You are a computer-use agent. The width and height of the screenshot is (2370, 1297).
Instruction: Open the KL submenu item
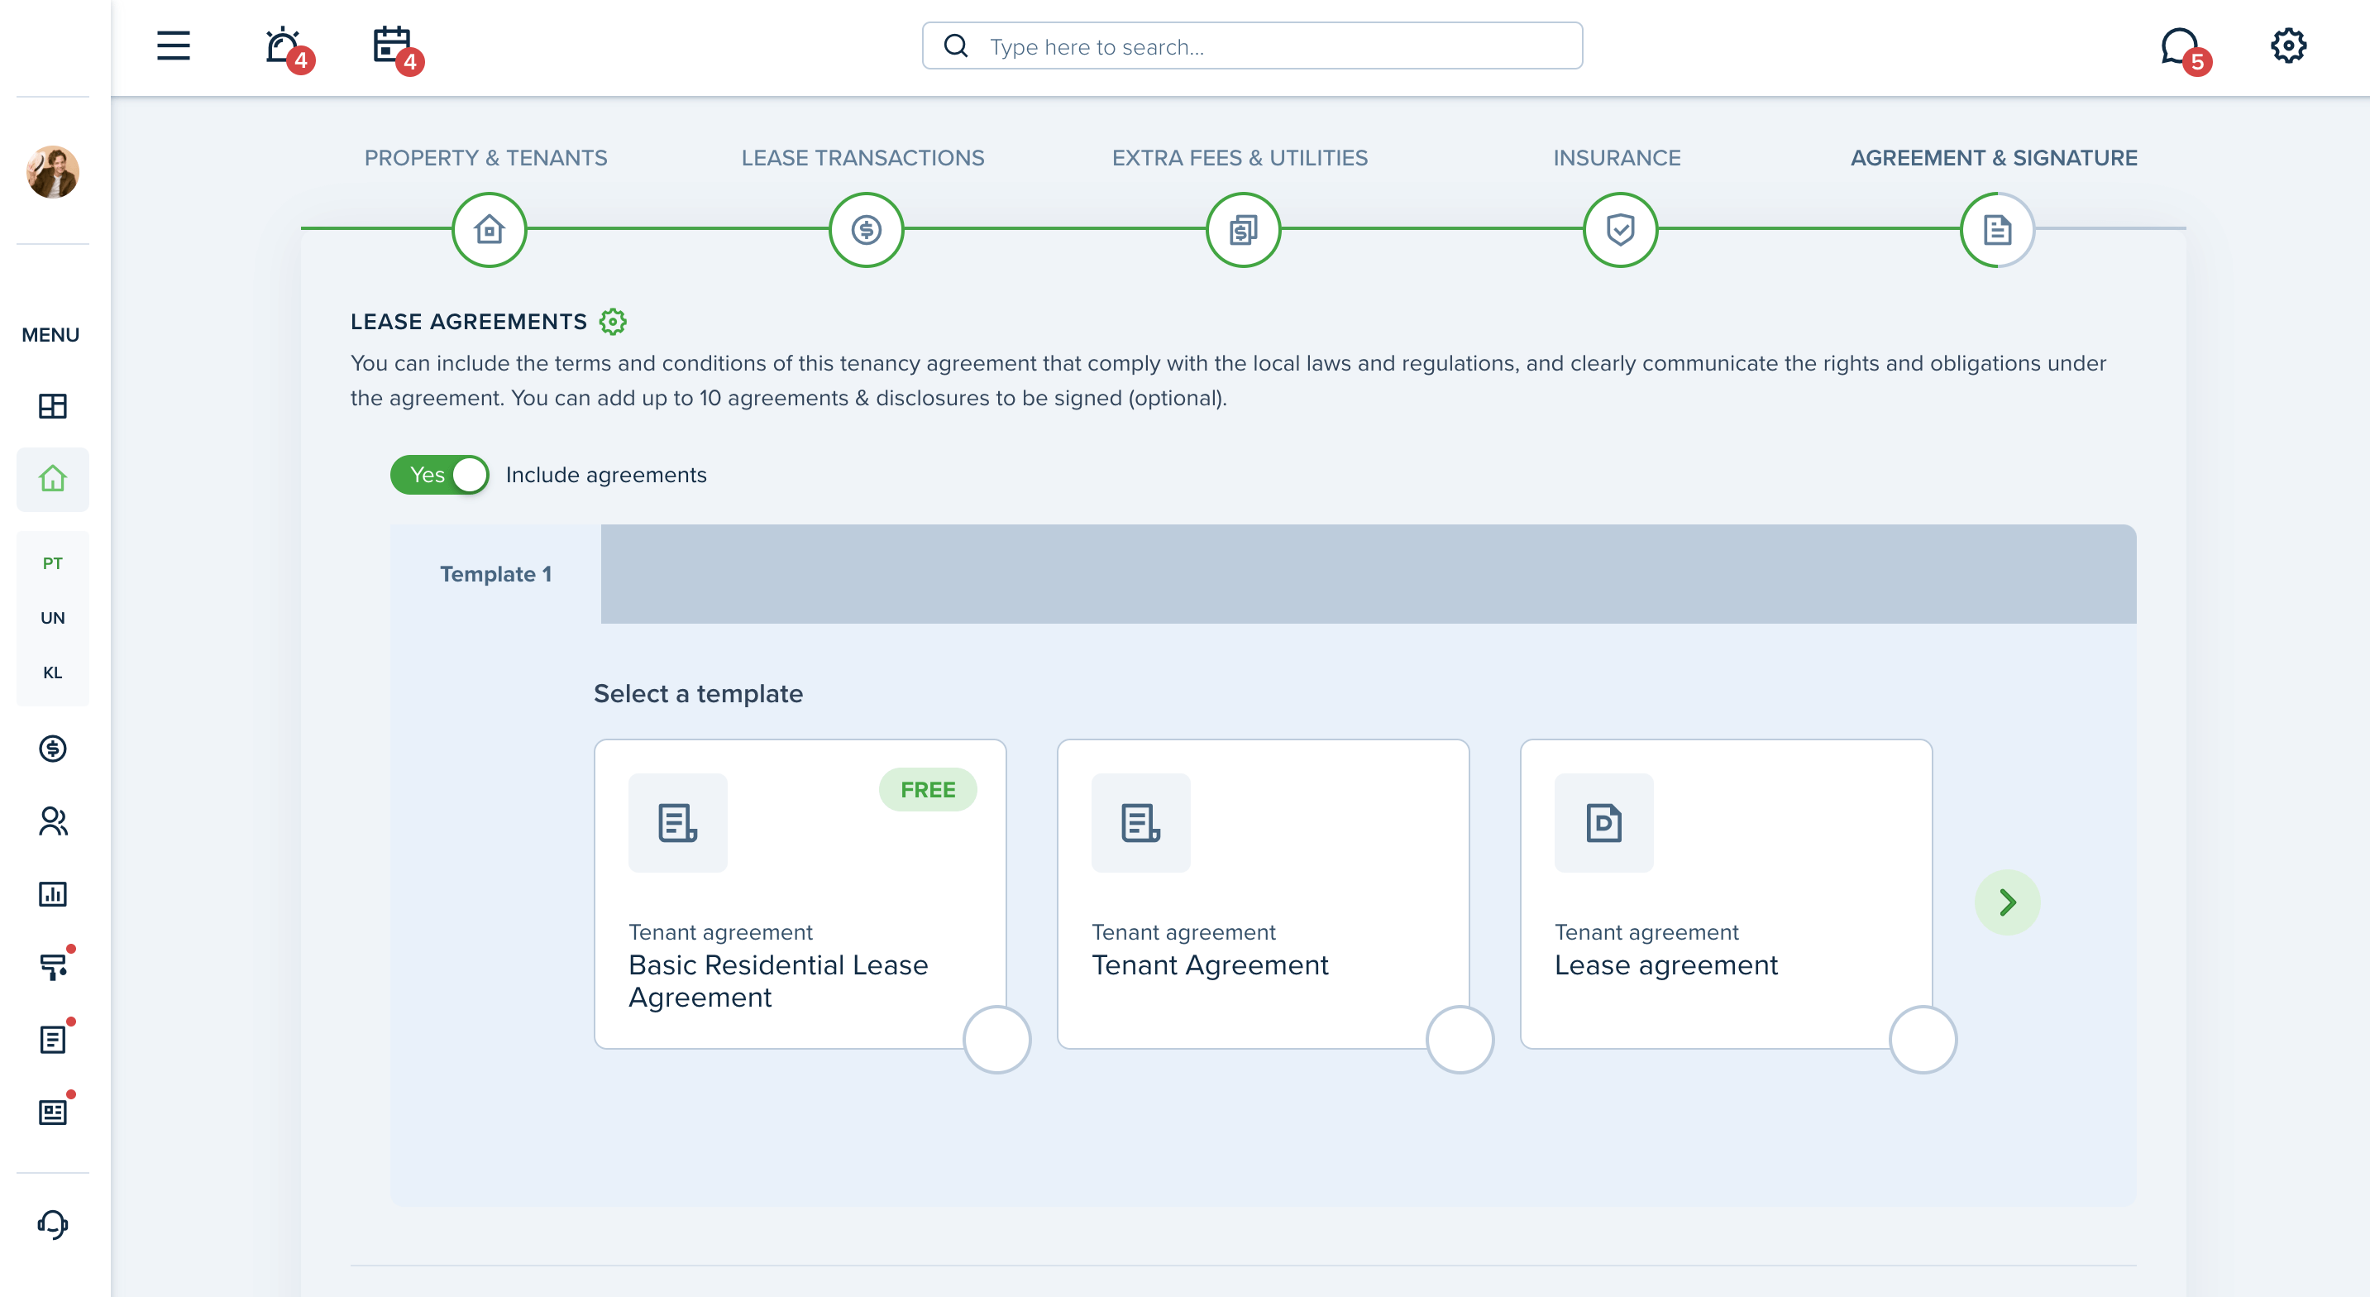pos(52,672)
